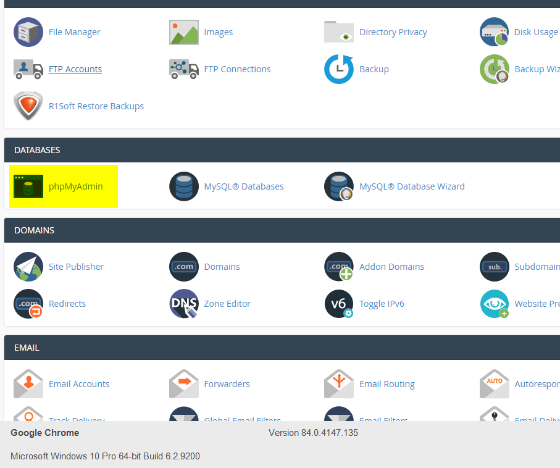Open the Addon Domains plus icon
Screen dimensions: 560x468
(338, 267)
